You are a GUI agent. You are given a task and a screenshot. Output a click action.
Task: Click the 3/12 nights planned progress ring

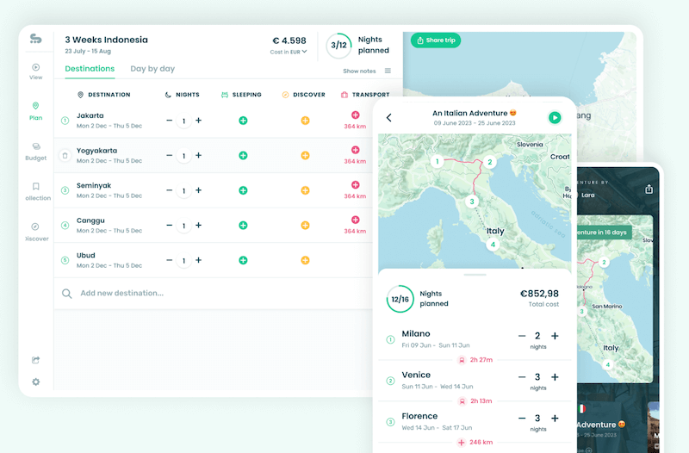click(x=338, y=46)
